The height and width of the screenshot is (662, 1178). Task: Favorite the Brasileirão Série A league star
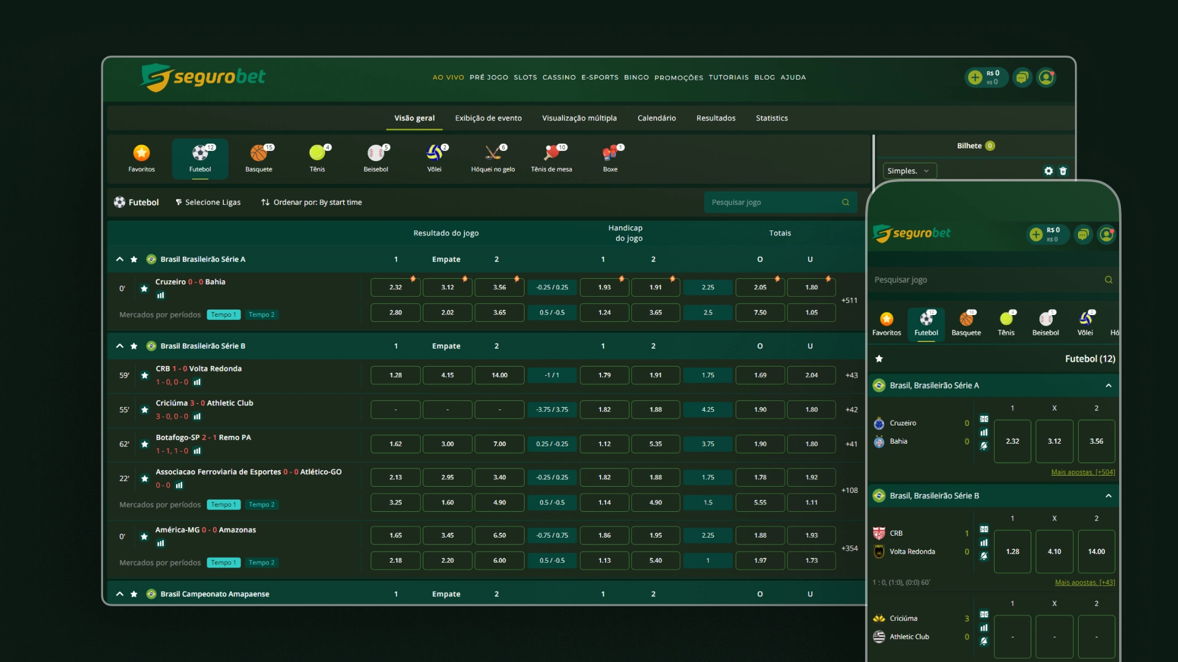(x=134, y=259)
